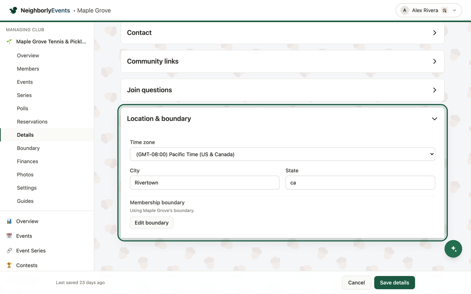Viewport: 471px width, 294px height.
Task: Open Reservations in the club sidebar
Action: pos(32,122)
